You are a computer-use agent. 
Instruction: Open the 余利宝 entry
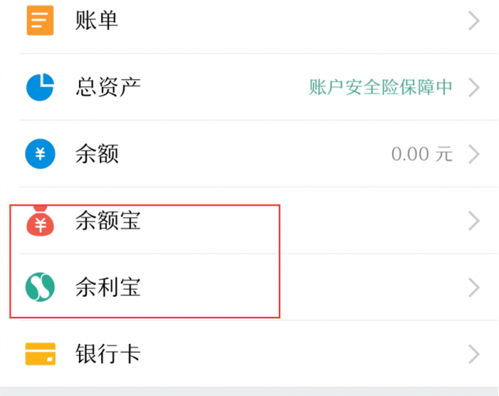pyautogui.click(x=108, y=288)
